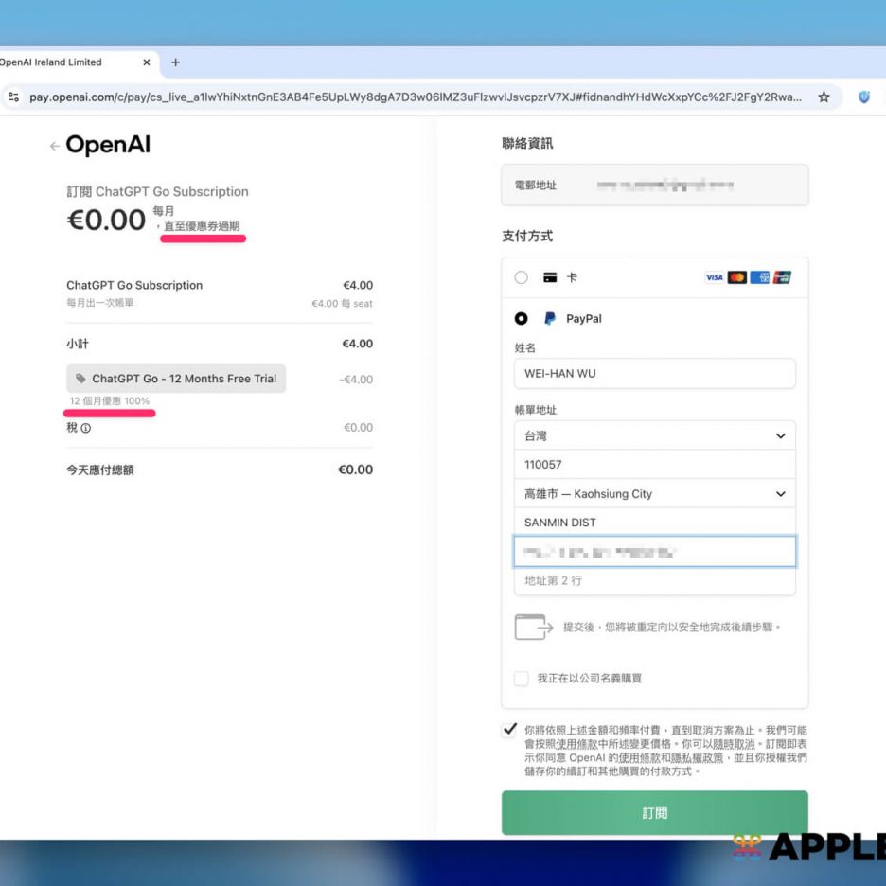
Task: Select the card payment radio button
Action: click(522, 277)
